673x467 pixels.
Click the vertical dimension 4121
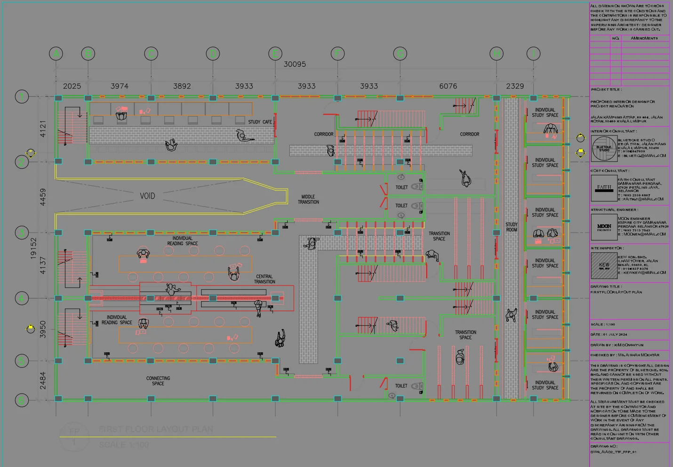click(43, 129)
